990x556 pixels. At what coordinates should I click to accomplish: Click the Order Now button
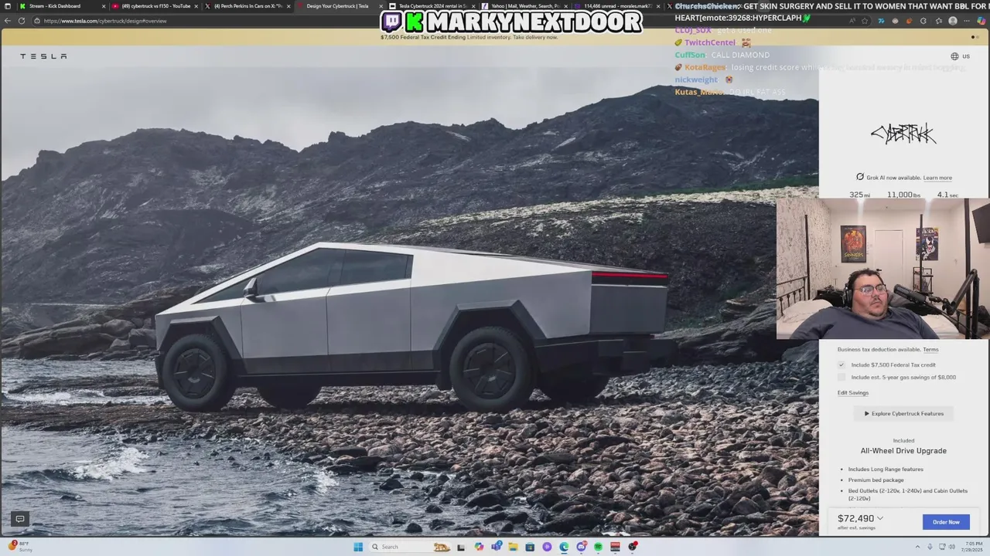pyautogui.click(x=946, y=522)
